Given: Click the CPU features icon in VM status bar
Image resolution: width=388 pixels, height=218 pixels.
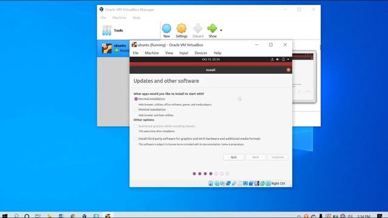Looking at the screenshot, I should click(257, 183).
